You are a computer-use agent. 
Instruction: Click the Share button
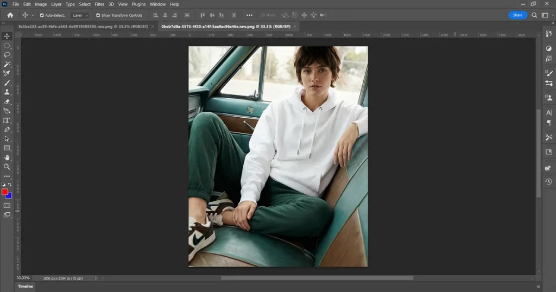pos(517,15)
